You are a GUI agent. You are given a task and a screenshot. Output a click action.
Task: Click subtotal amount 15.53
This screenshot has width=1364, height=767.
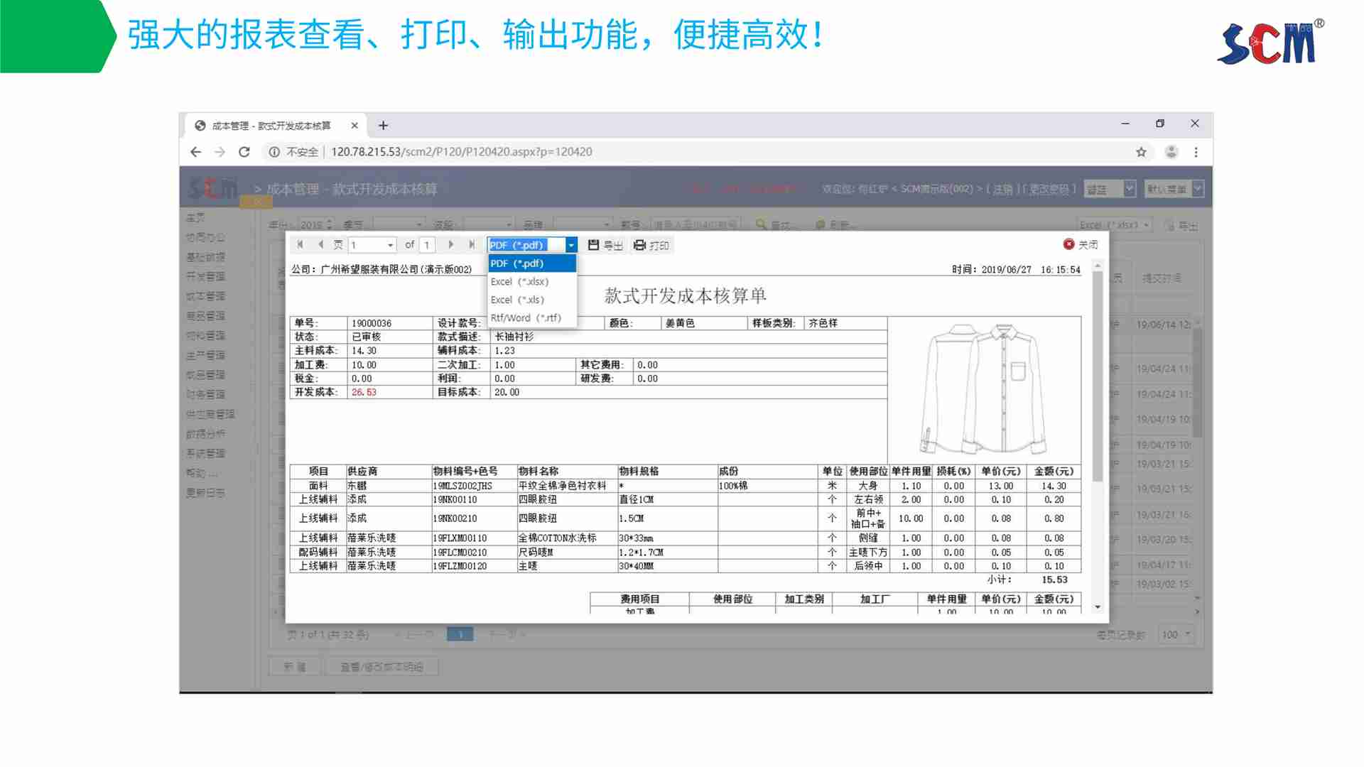[x=1055, y=580]
